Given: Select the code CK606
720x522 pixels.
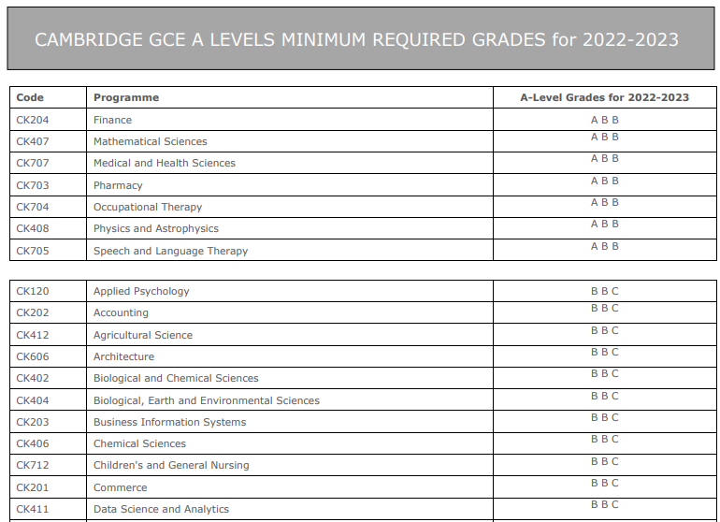Looking at the screenshot, I should pos(33,356).
